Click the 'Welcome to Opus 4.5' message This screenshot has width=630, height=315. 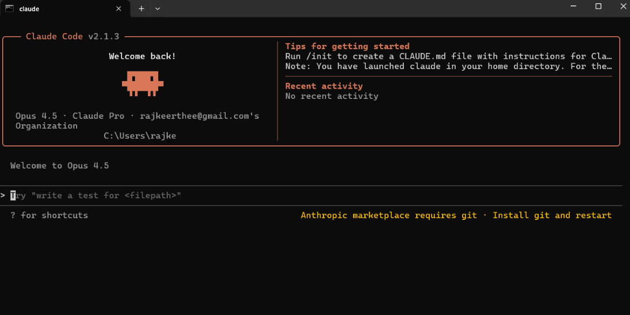[59, 166]
